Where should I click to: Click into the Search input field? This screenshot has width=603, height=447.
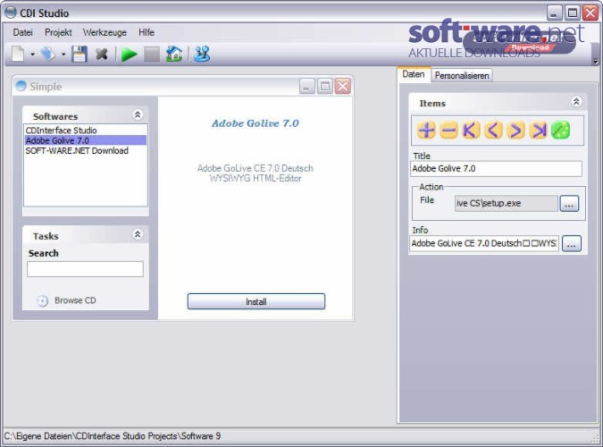coord(85,269)
